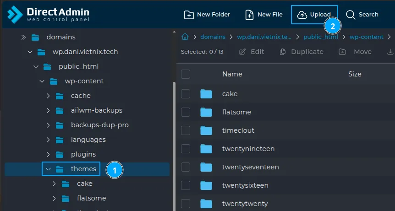This screenshot has width=395, height=211.
Task: Create a new file with New File
Action: point(264,15)
